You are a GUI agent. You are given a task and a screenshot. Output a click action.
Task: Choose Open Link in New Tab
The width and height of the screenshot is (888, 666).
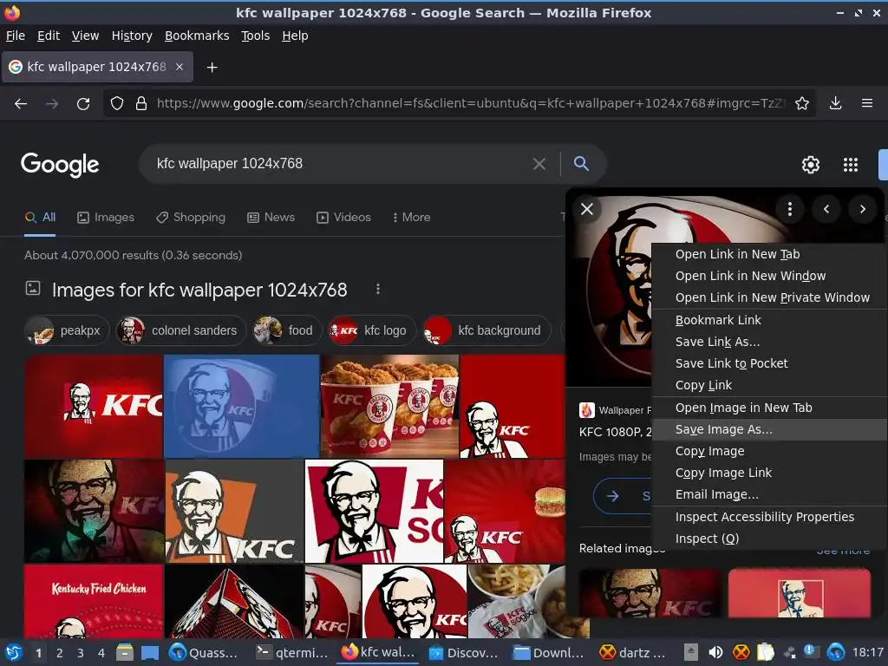770,254
